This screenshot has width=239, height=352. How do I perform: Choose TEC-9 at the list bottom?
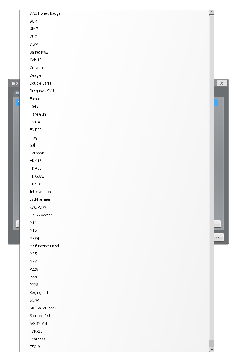coord(114,346)
